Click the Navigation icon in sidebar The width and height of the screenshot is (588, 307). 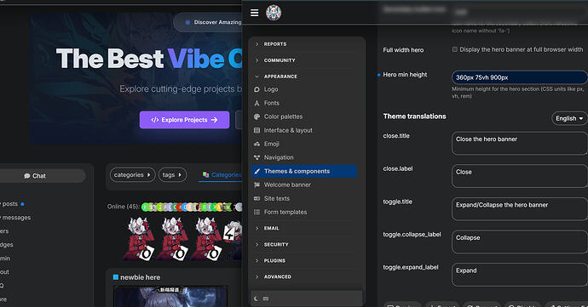coord(257,157)
